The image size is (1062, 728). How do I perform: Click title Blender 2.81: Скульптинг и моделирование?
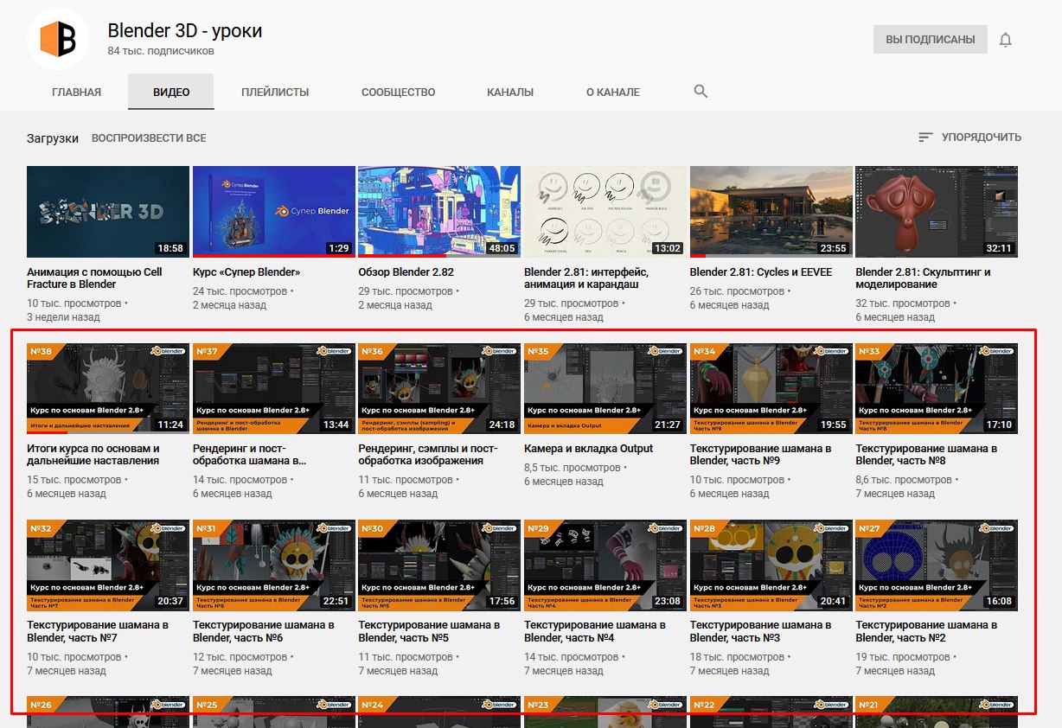click(924, 278)
